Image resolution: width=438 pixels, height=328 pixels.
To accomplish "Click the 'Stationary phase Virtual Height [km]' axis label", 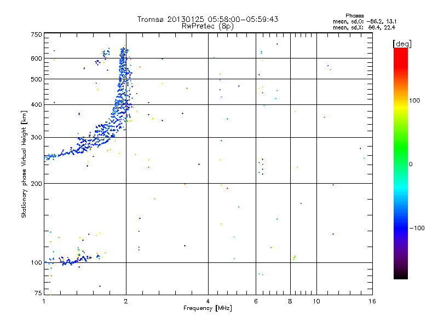I will pos(24,165).
